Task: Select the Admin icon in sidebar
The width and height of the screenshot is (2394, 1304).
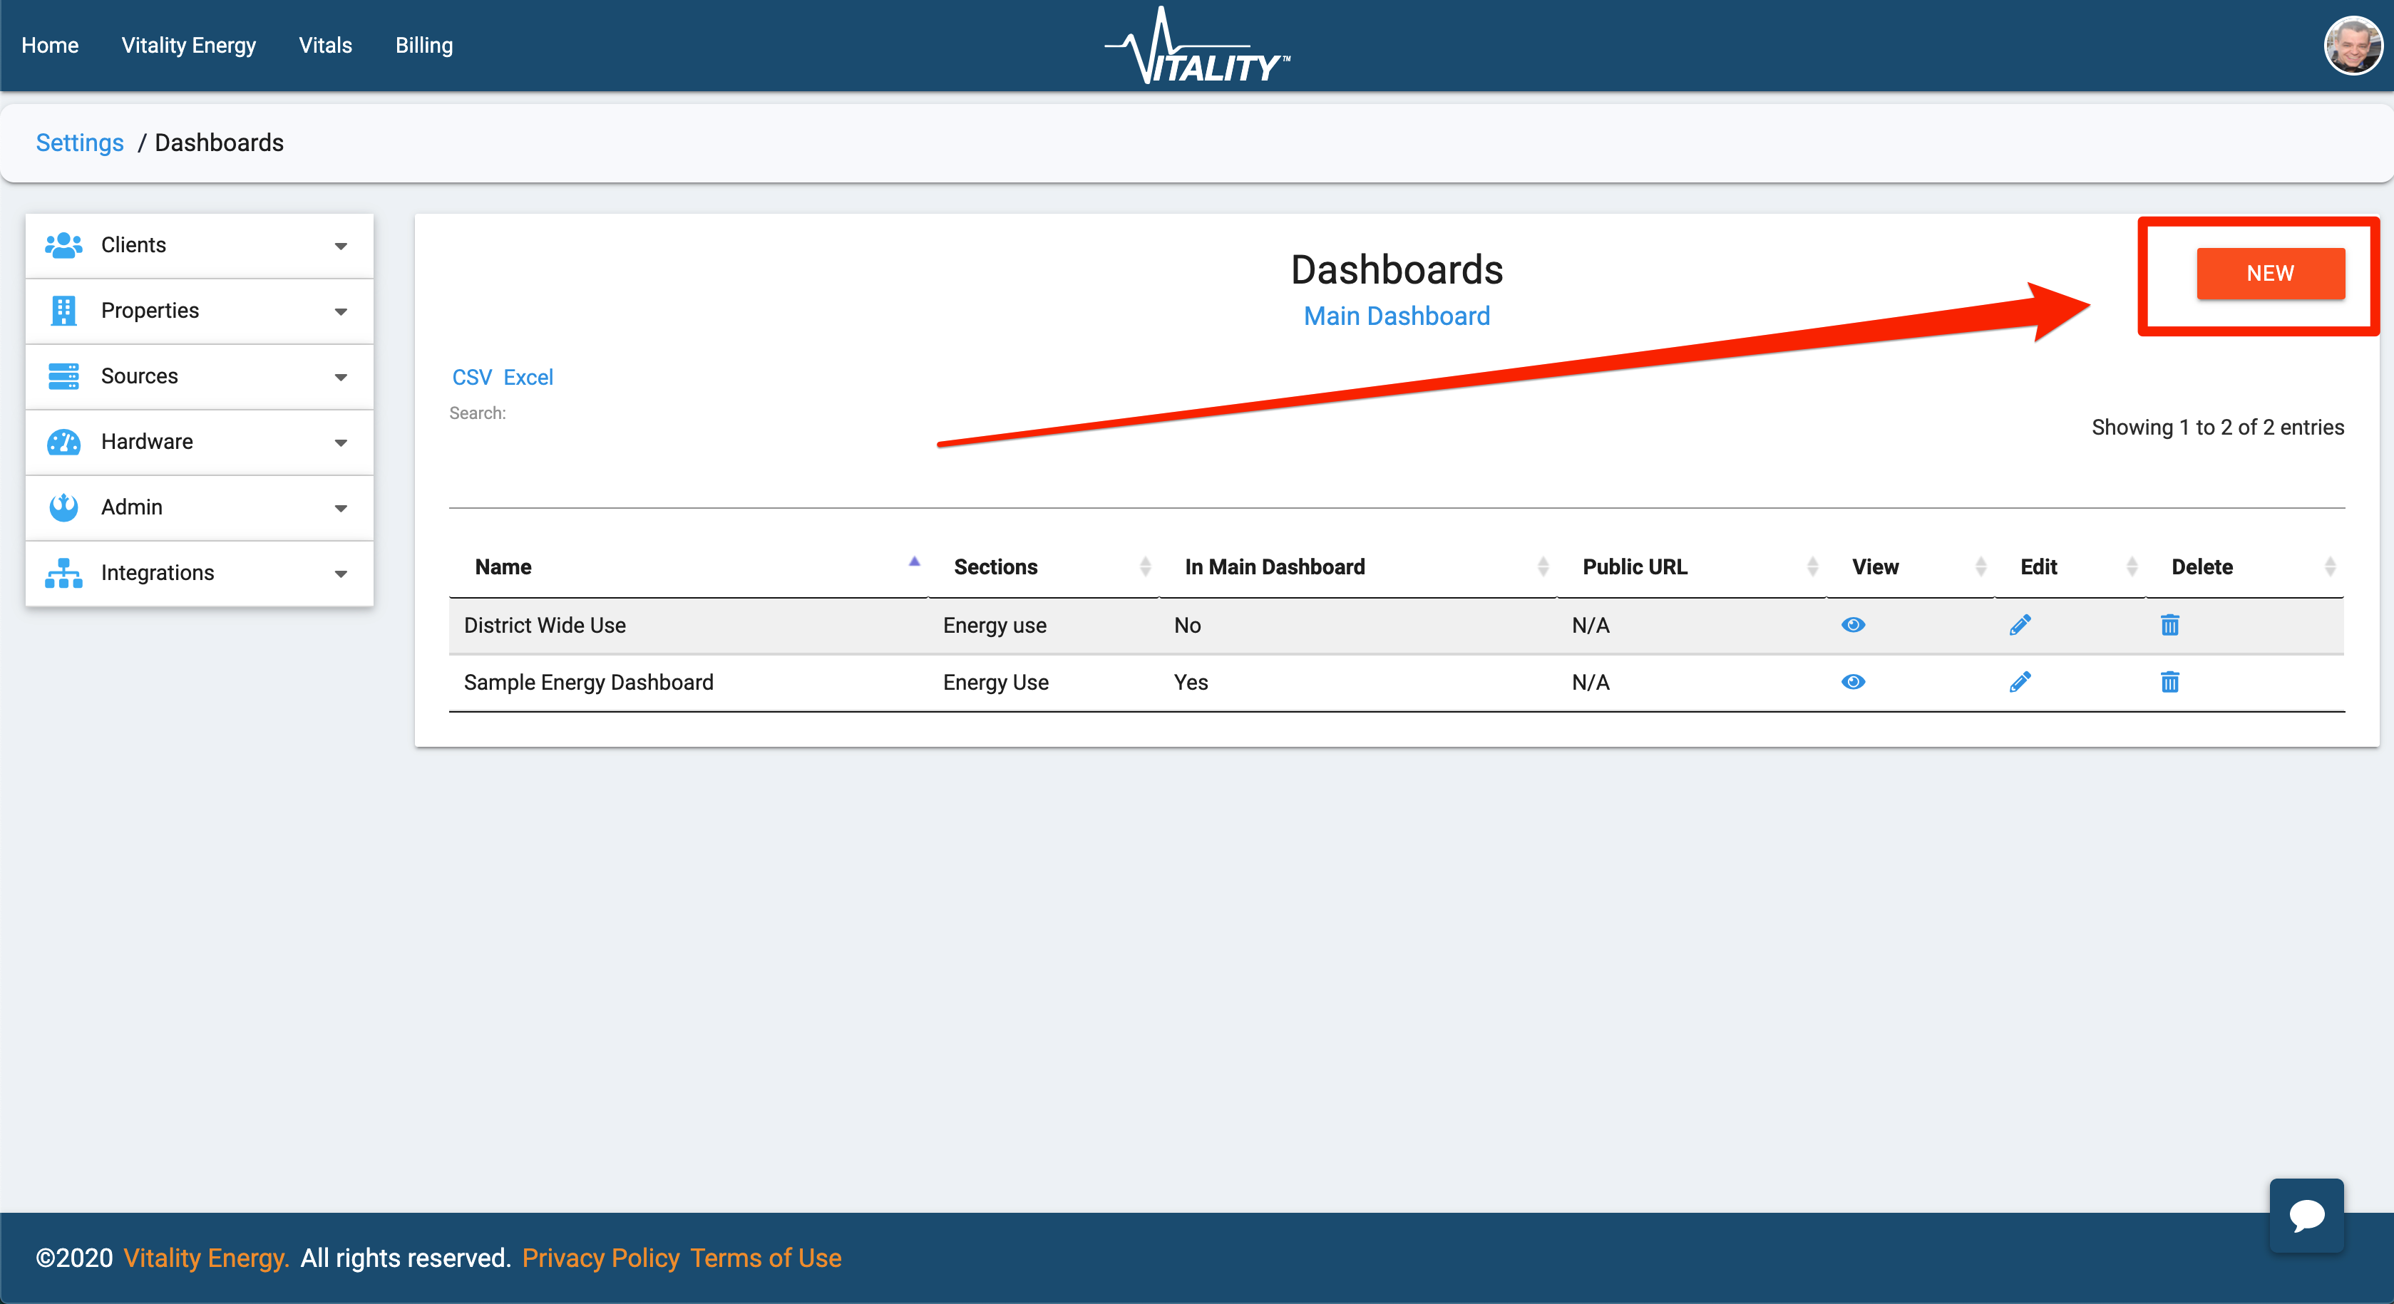Action: tap(62, 507)
